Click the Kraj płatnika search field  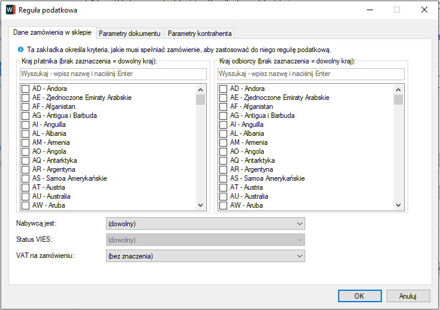coord(113,74)
